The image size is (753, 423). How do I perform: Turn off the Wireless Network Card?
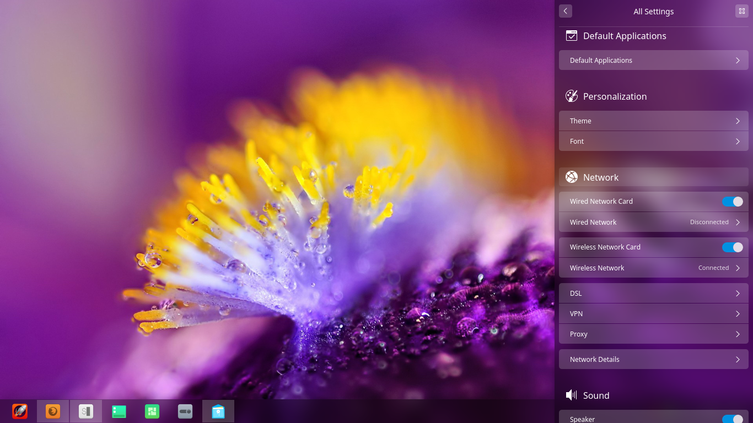click(x=733, y=247)
